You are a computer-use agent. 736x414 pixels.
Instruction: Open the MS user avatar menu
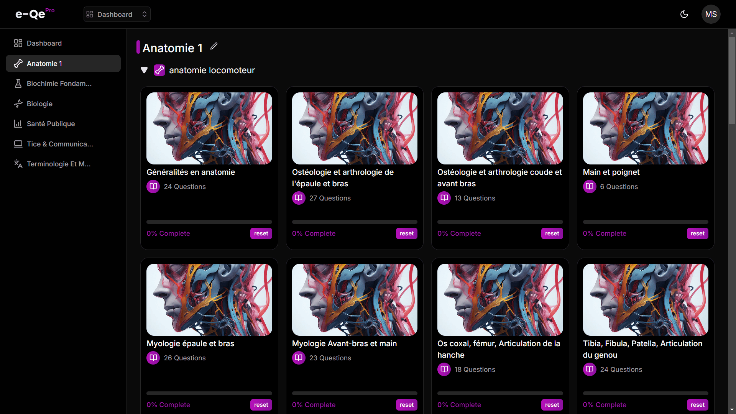(711, 14)
